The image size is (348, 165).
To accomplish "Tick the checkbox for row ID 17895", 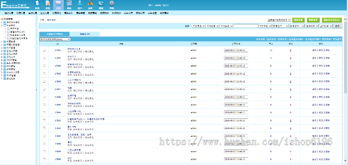I will (44, 105).
